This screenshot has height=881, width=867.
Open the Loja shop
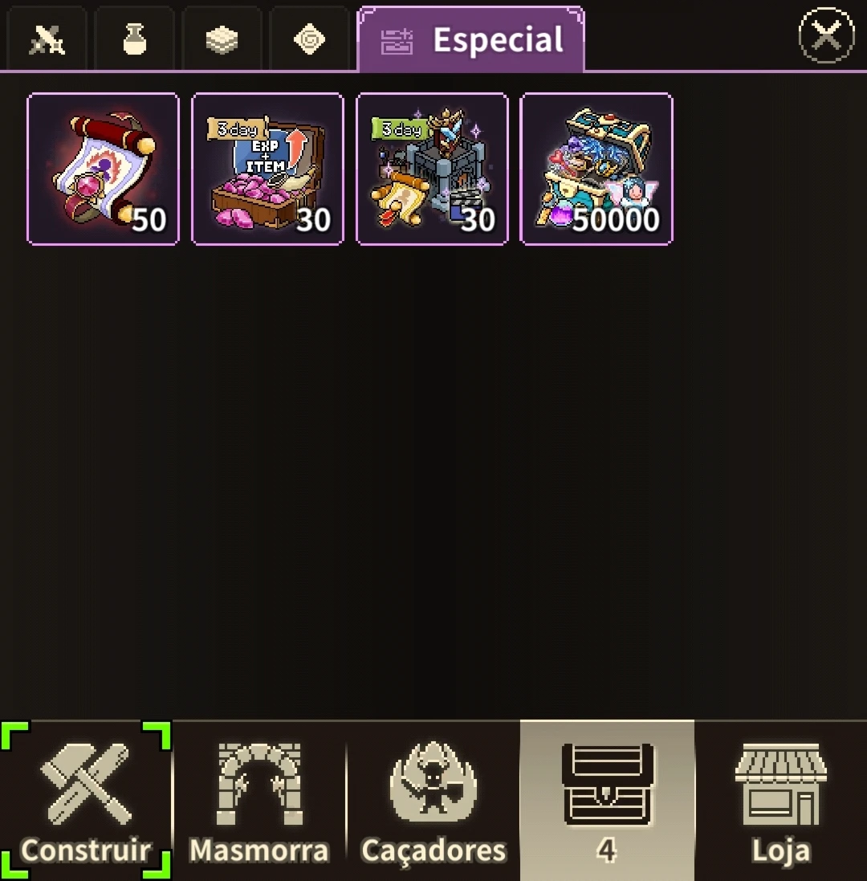click(781, 800)
